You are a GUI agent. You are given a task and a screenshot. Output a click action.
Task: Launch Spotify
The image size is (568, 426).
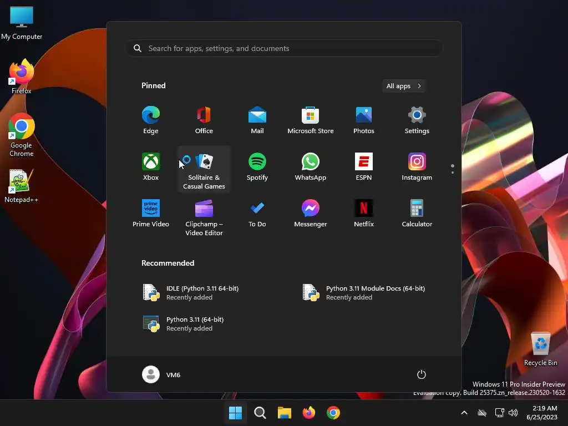tap(257, 166)
